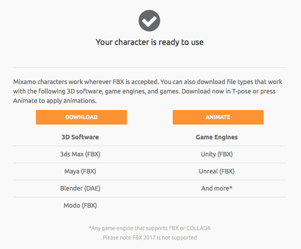301x249 pixels.
Task: Click the separator line below the heading
Action: coord(149,67)
